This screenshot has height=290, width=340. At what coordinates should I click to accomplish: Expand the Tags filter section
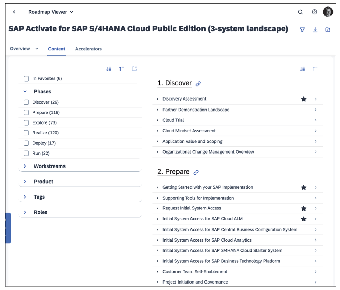pyautogui.click(x=25, y=197)
